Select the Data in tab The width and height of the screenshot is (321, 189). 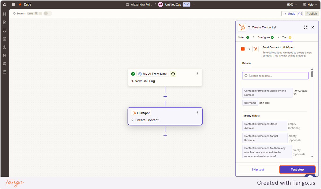coord(246,63)
